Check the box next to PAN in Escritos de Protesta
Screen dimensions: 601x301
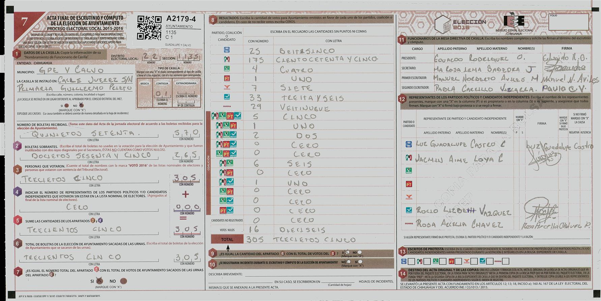411,261
